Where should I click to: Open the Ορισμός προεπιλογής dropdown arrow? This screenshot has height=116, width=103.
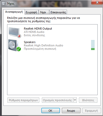tap(75, 100)
